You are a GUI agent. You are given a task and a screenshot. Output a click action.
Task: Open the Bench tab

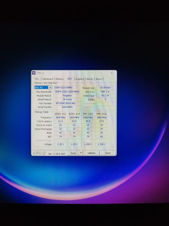coord(90,79)
